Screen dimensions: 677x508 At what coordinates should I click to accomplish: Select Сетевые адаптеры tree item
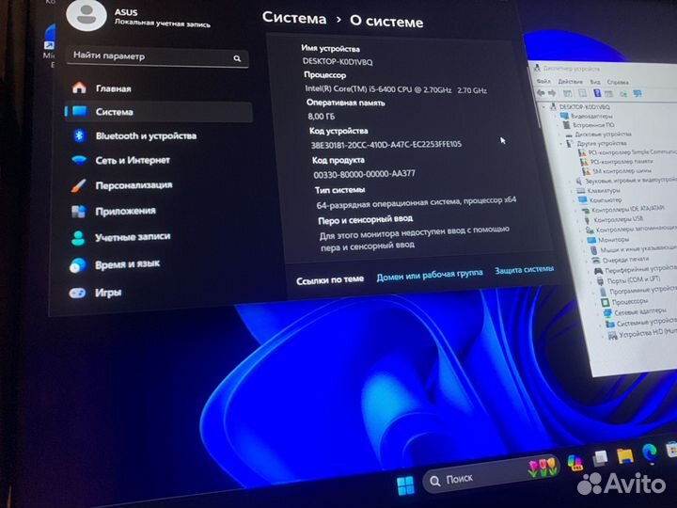click(640, 311)
